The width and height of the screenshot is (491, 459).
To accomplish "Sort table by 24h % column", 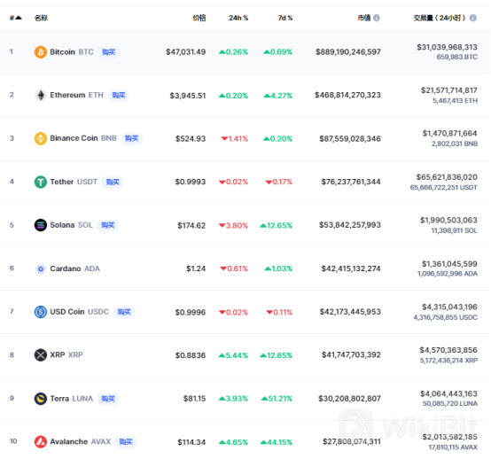I will coord(238,18).
